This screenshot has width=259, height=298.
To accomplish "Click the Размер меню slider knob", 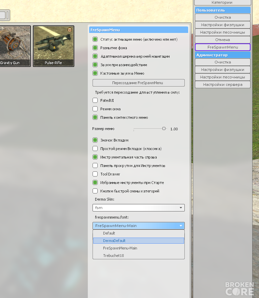I will pyautogui.click(x=164, y=129).
